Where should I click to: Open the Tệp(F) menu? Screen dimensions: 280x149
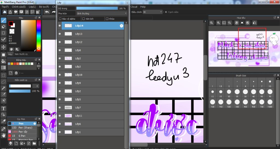(5, 7)
